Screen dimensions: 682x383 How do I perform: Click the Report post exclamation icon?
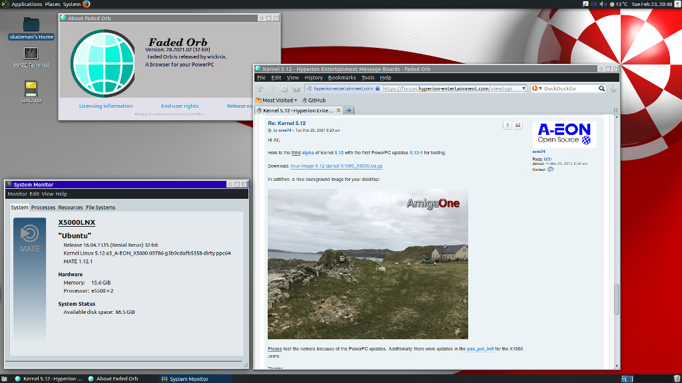507,125
